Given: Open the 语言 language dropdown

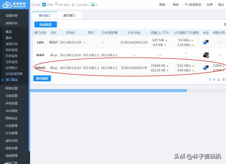Looking at the screenshot, I should click(x=163, y=5).
